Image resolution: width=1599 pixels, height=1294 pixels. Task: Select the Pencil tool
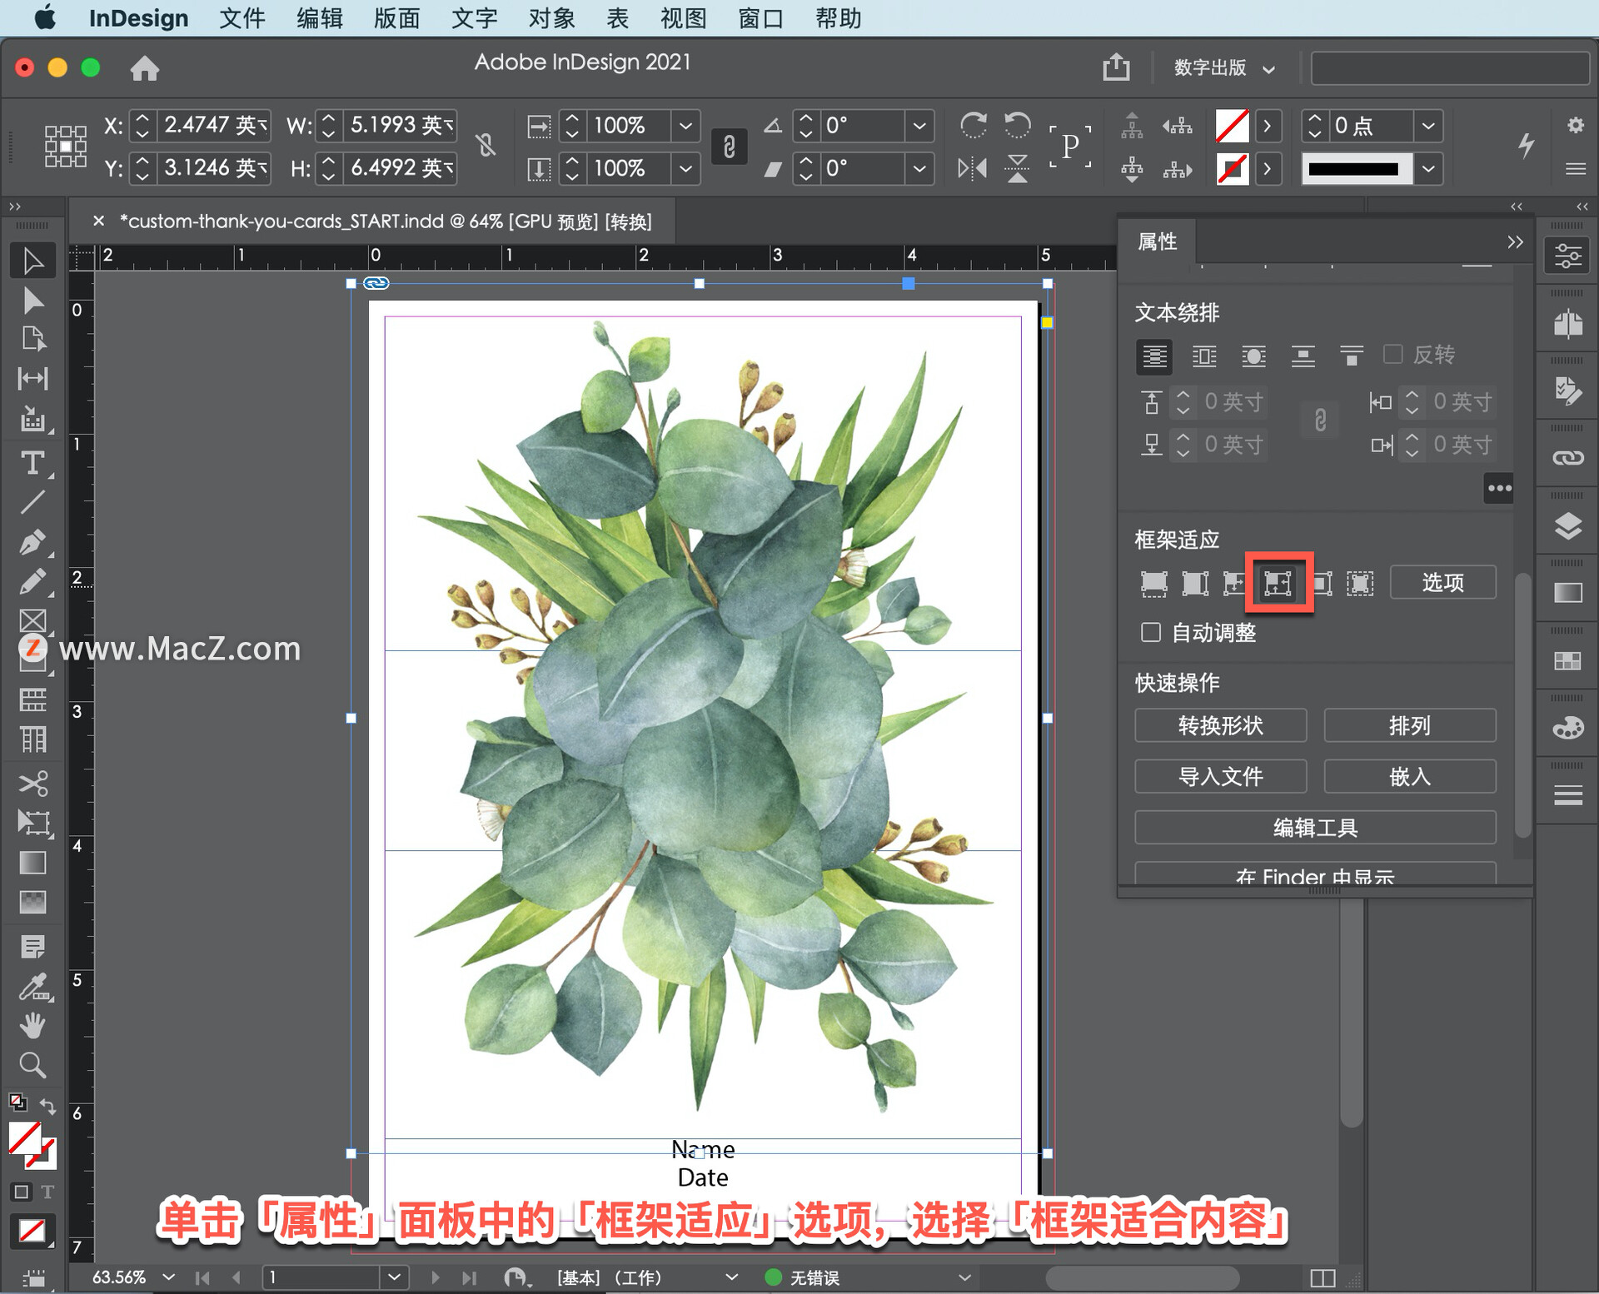[32, 581]
